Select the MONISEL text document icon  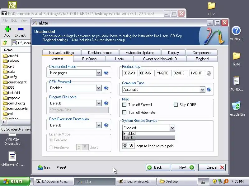coord(236,81)
